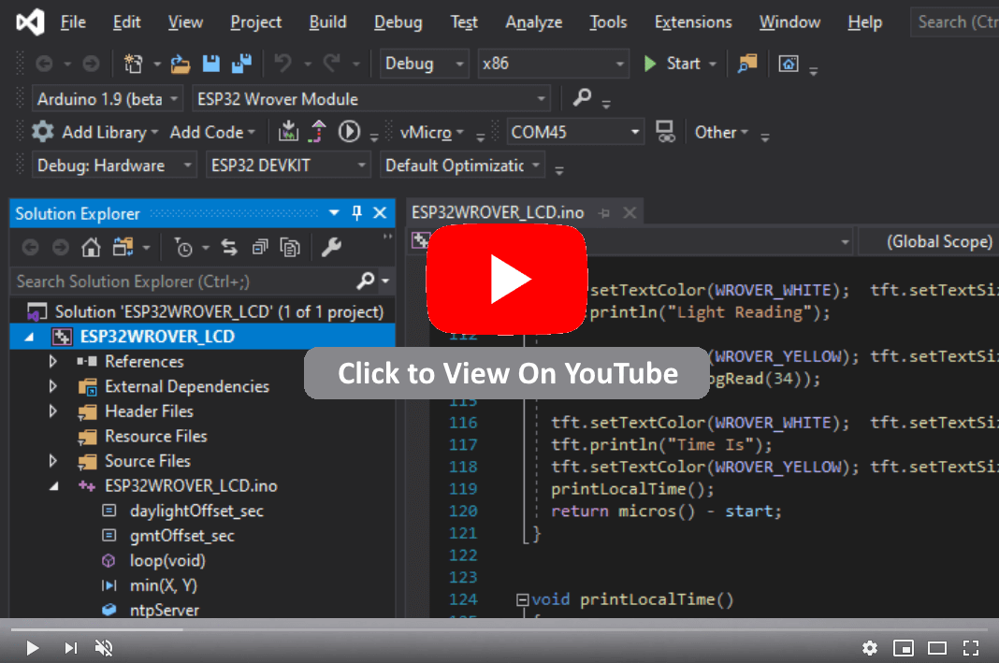The width and height of the screenshot is (999, 663).
Task: Open the COM45 serial port dropdown
Action: pyautogui.click(x=574, y=133)
